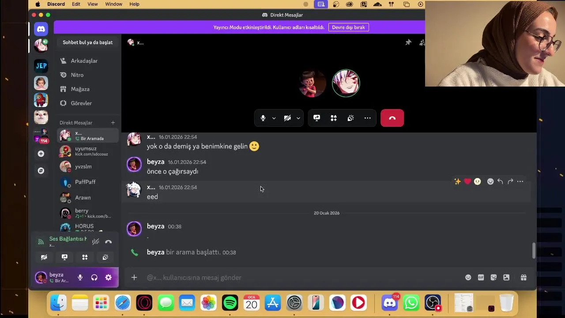The image size is (565, 318).
Task: Open more call options ellipsis
Action: [367, 118]
